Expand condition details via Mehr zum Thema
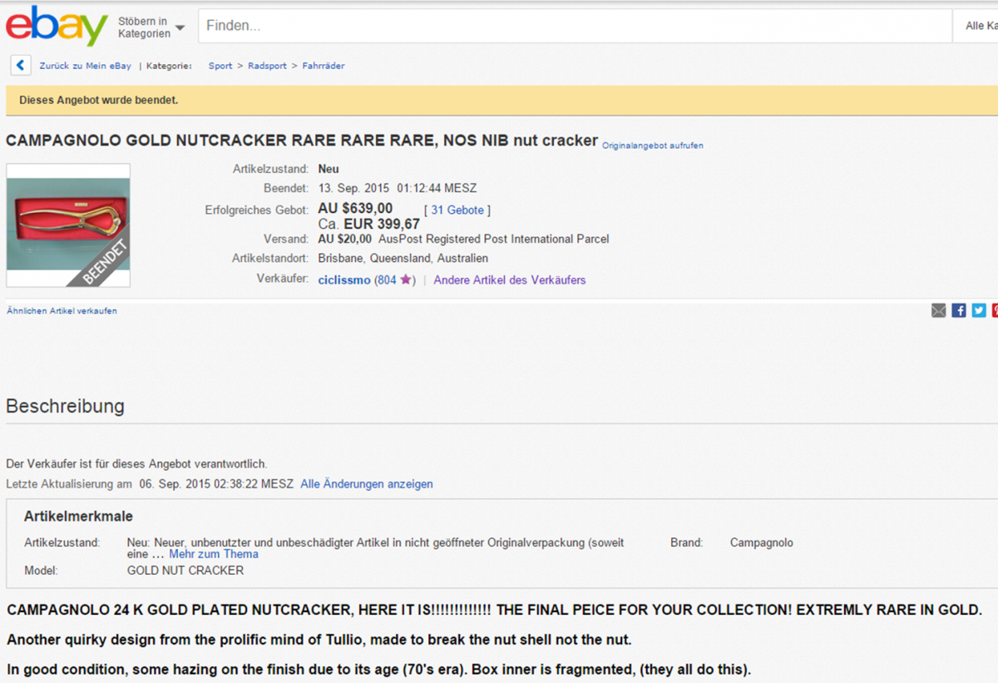This screenshot has width=998, height=683. 214,554
